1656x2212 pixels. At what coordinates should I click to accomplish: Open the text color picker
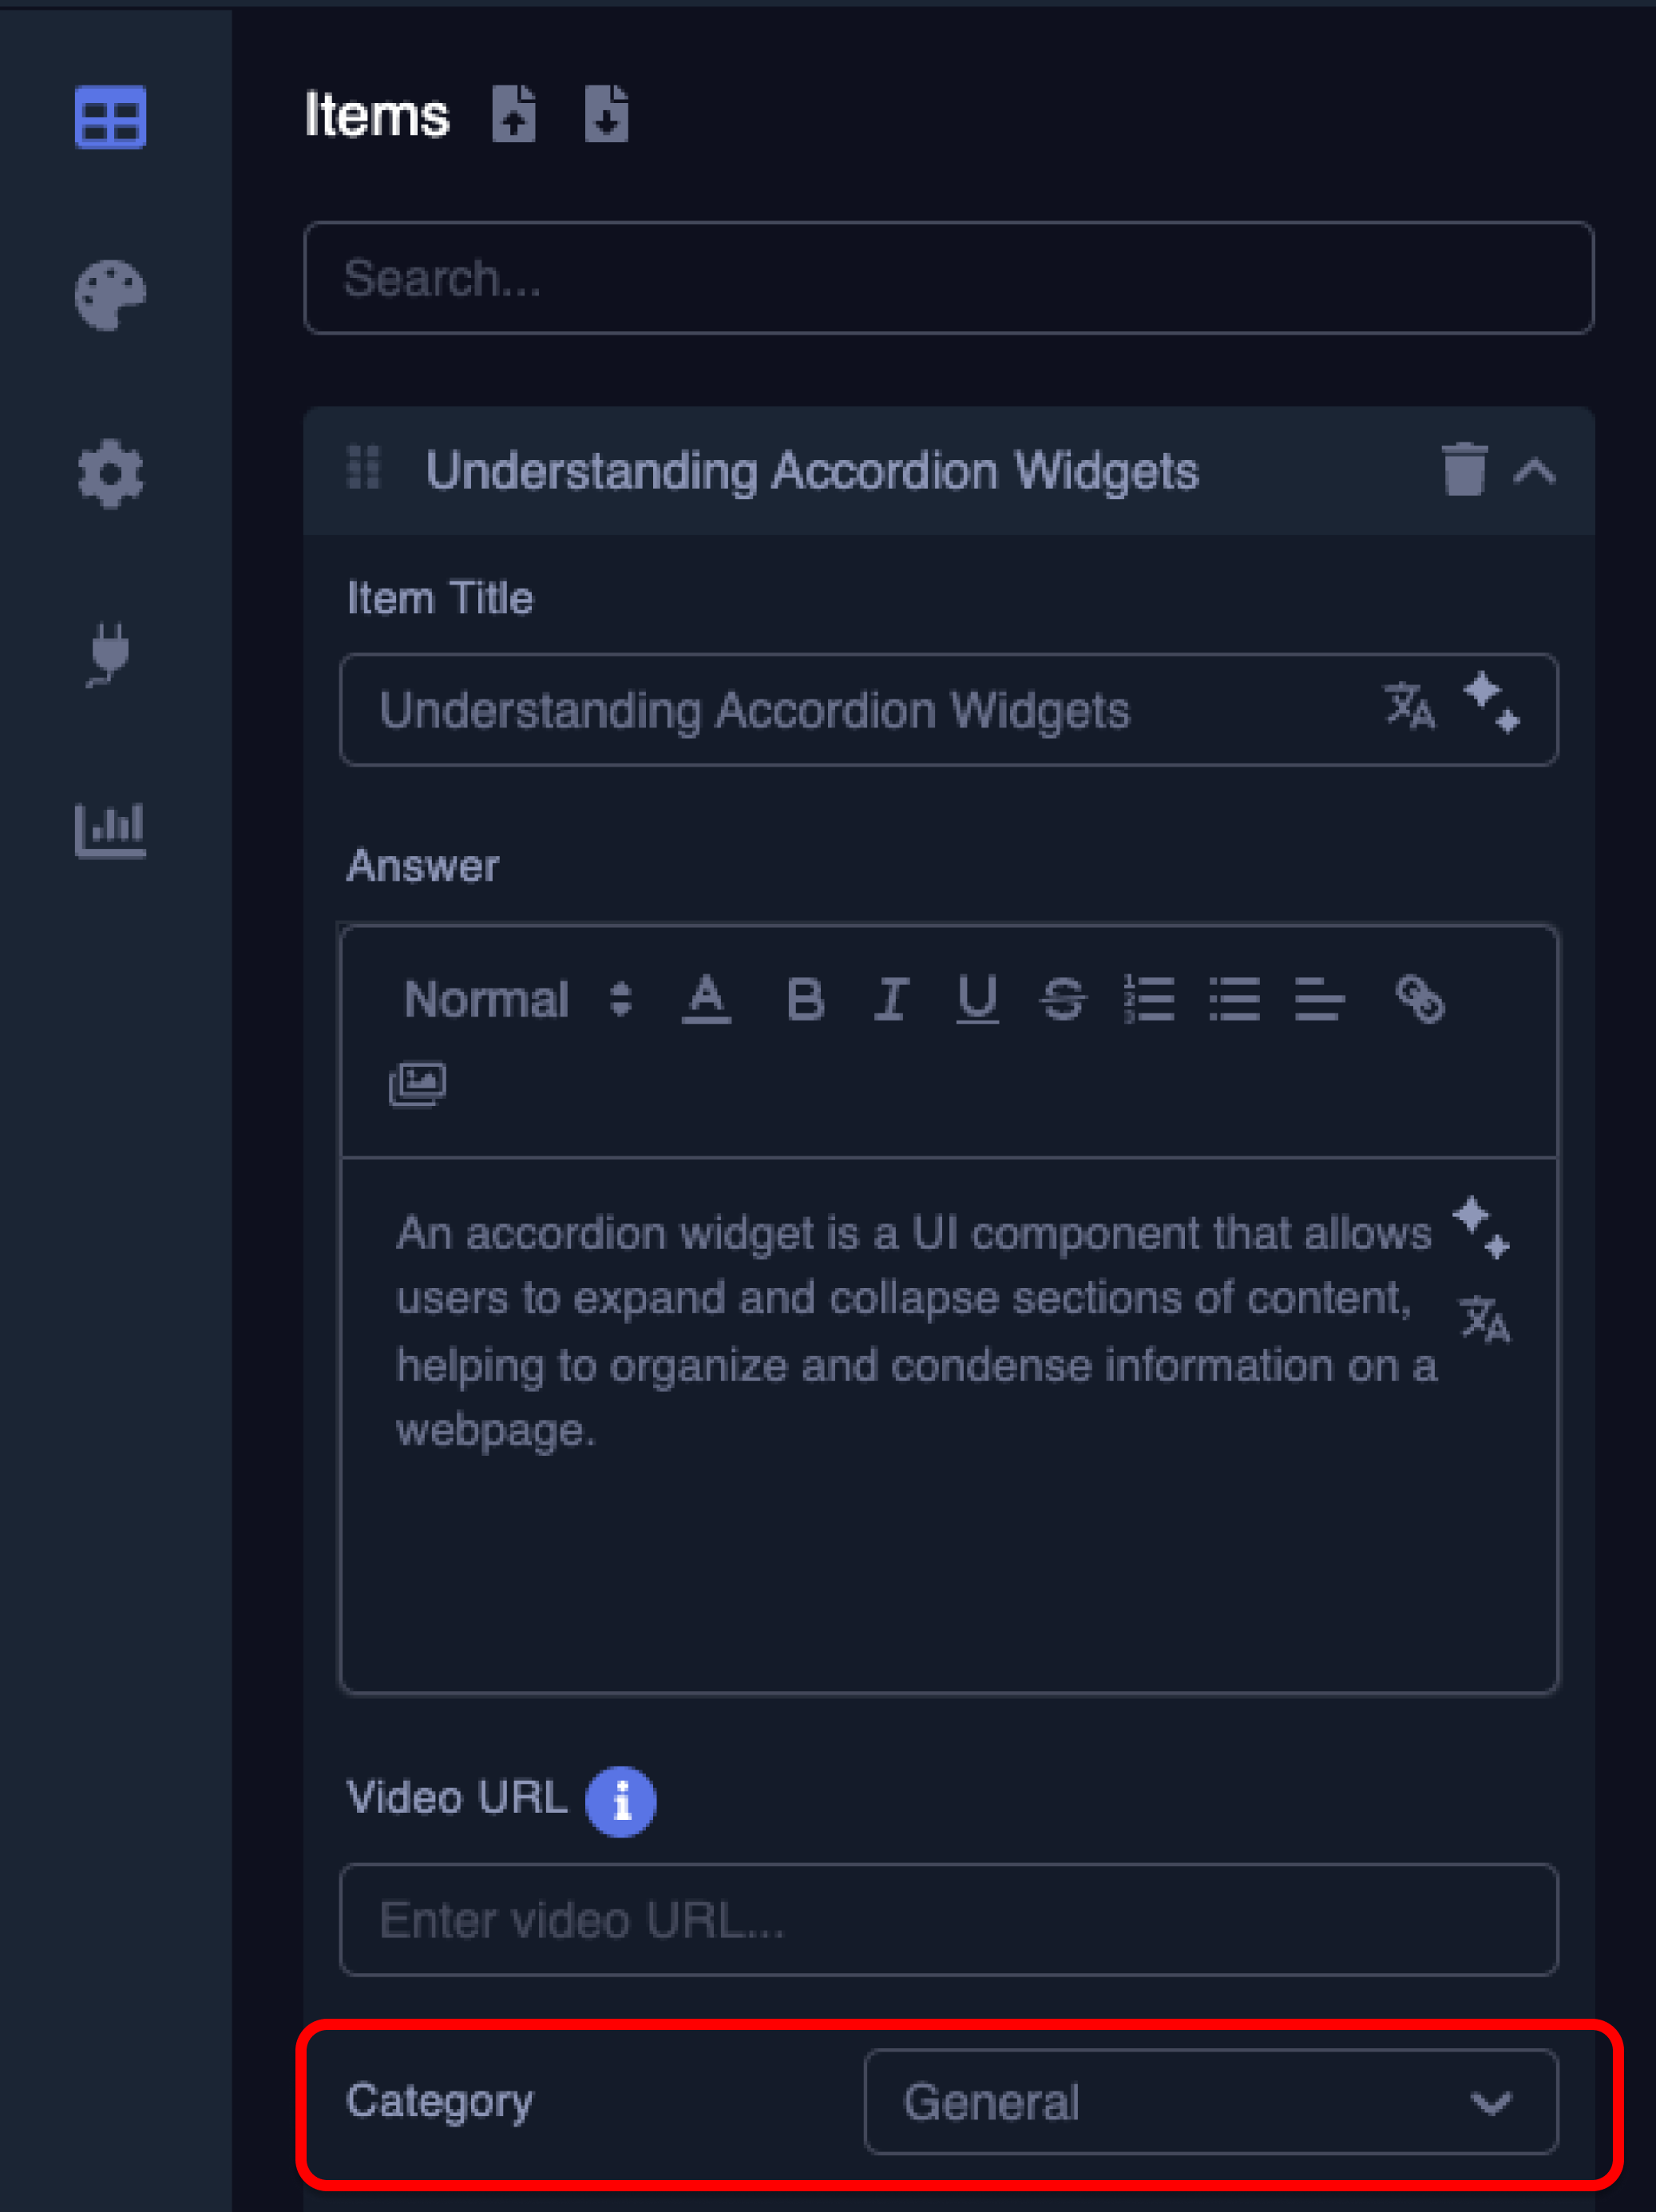(706, 999)
